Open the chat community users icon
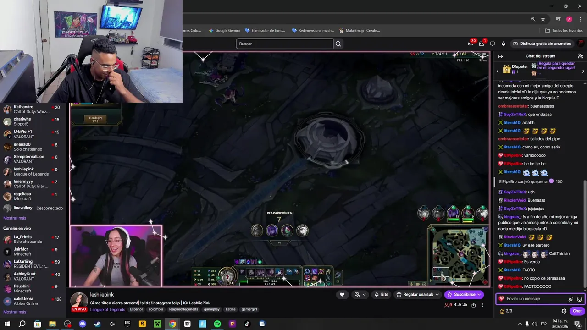Image resolution: width=587 pixels, height=330 pixels. [x=581, y=56]
